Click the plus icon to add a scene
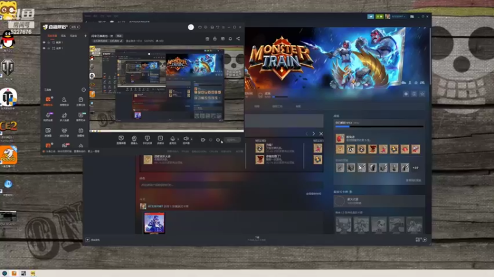Image resolution: width=494 pixels, height=277 pixels. [x=85, y=36]
